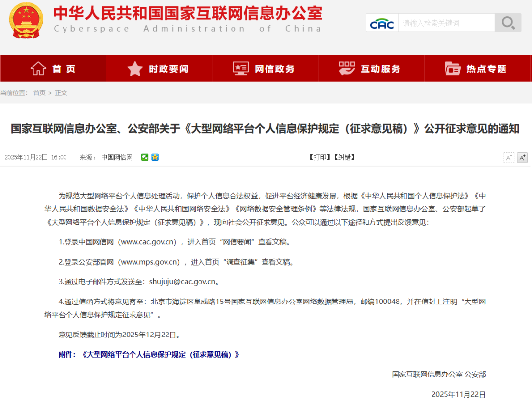532x402 pixels.
Task: Click the CAC logo in search bar
Action: 382,23
